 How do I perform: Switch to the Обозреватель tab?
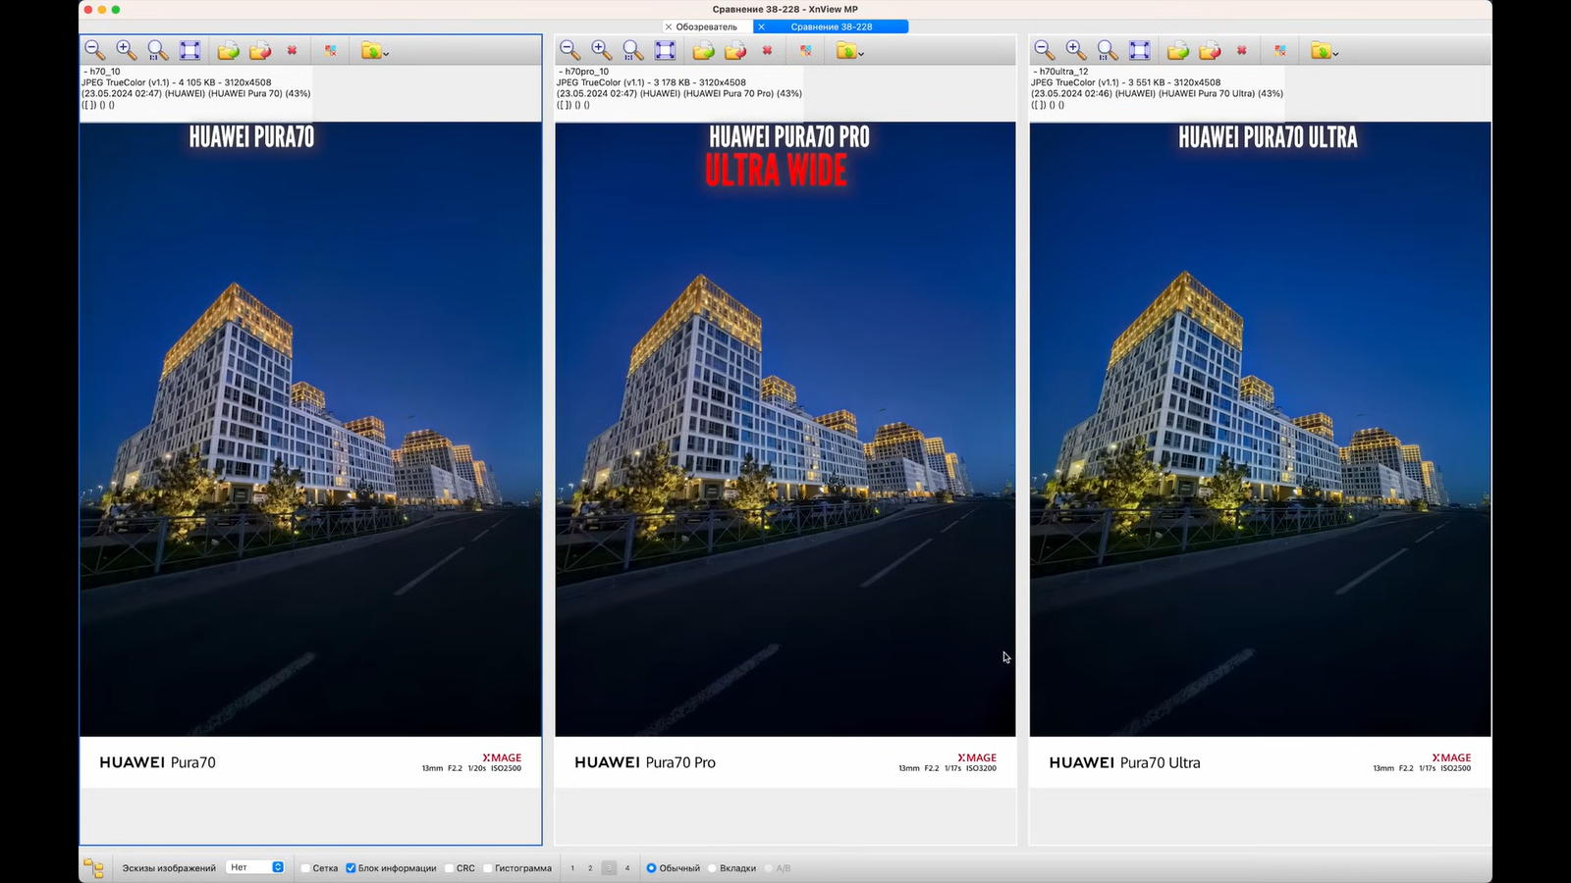point(706,26)
